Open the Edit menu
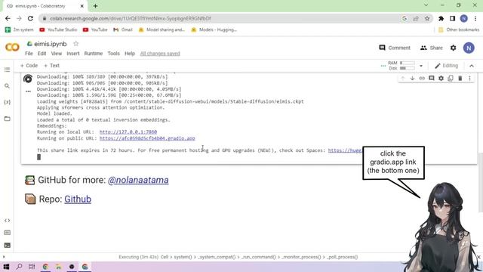 coord(42,54)
